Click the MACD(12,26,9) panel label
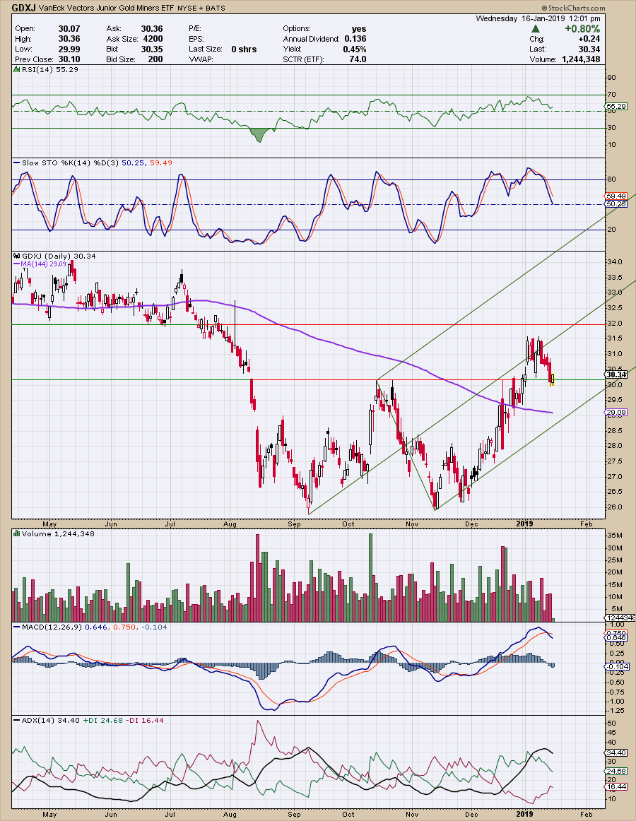Viewport: 636px width, 821px height. pyautogui.click(x=48, y=627)
